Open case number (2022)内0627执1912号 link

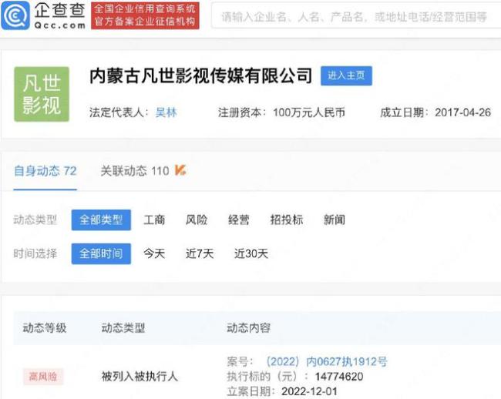coord(326,361)
